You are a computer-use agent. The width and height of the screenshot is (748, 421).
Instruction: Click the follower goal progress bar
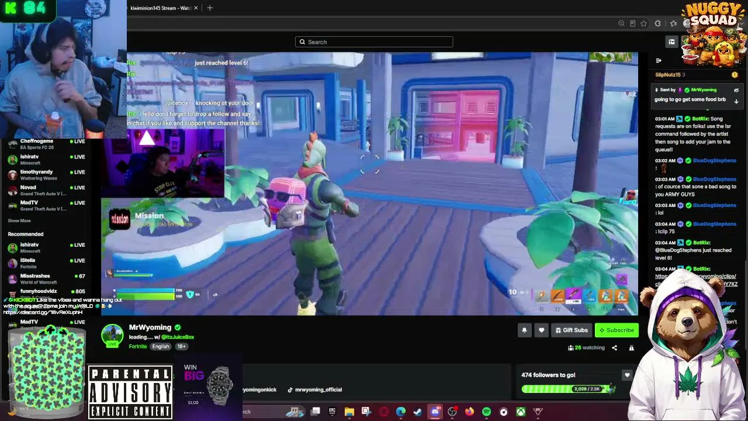pos(568,388)
